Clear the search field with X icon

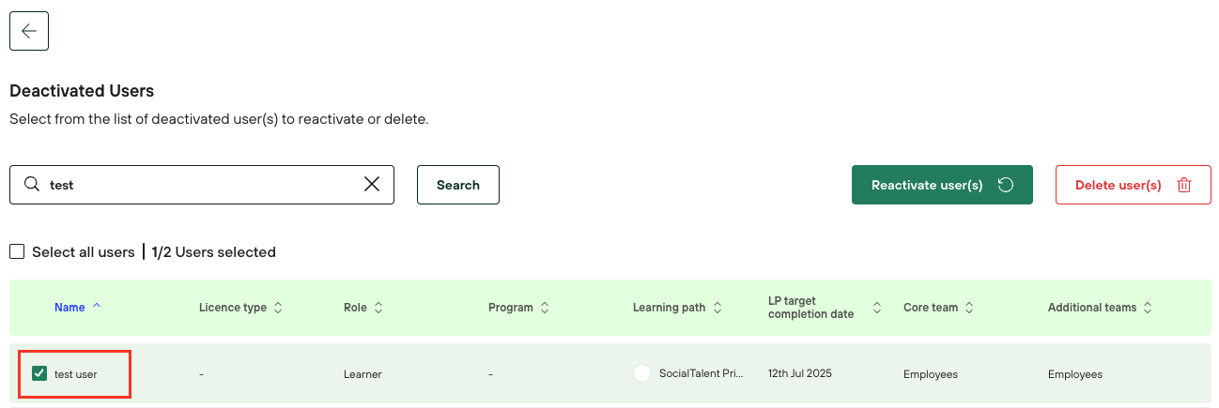pyautogui.click(x=372, y=185)
